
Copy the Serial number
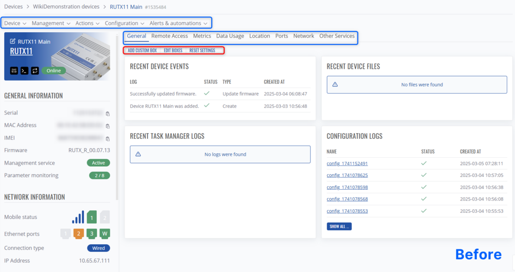point(108,114)
